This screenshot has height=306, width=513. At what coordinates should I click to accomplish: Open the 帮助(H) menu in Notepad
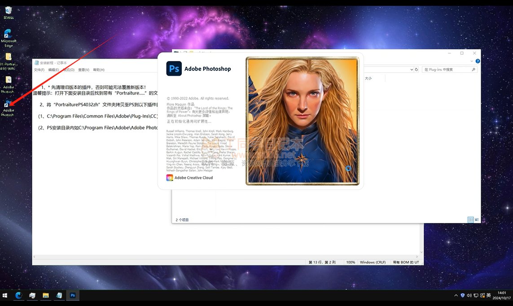click(99, 70)
